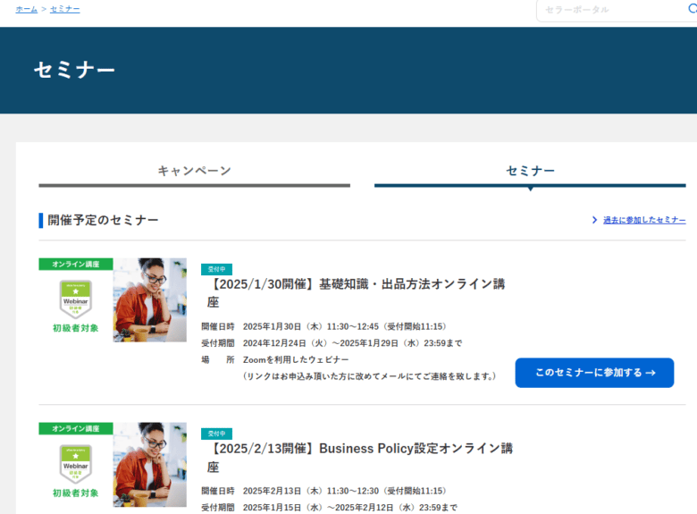Open the 過去に参加したセミナー link
This screenshot has width=697, height=514.
coord(643,220)
